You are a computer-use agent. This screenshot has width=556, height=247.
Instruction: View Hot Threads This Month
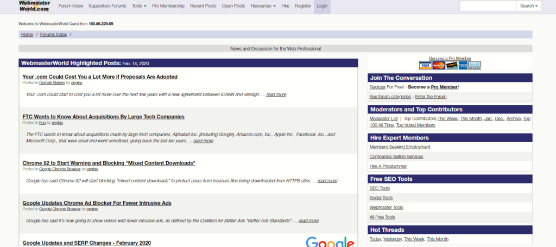pos(438,239)
